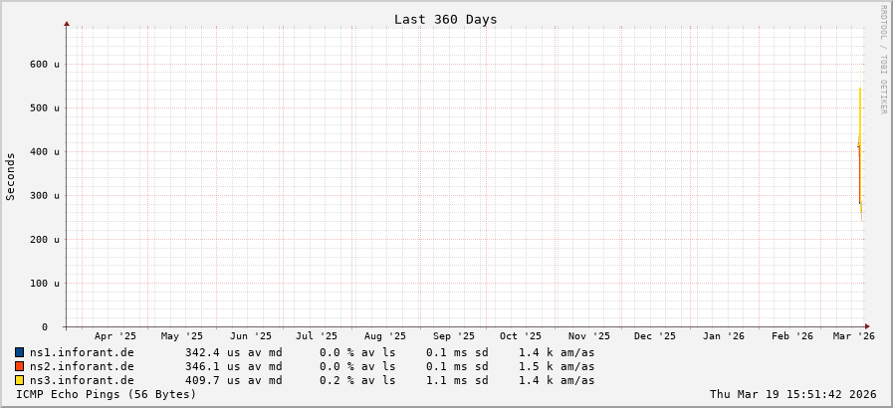
Task: Select the ns3.inforant.de legend label
Action: (82, 380)
